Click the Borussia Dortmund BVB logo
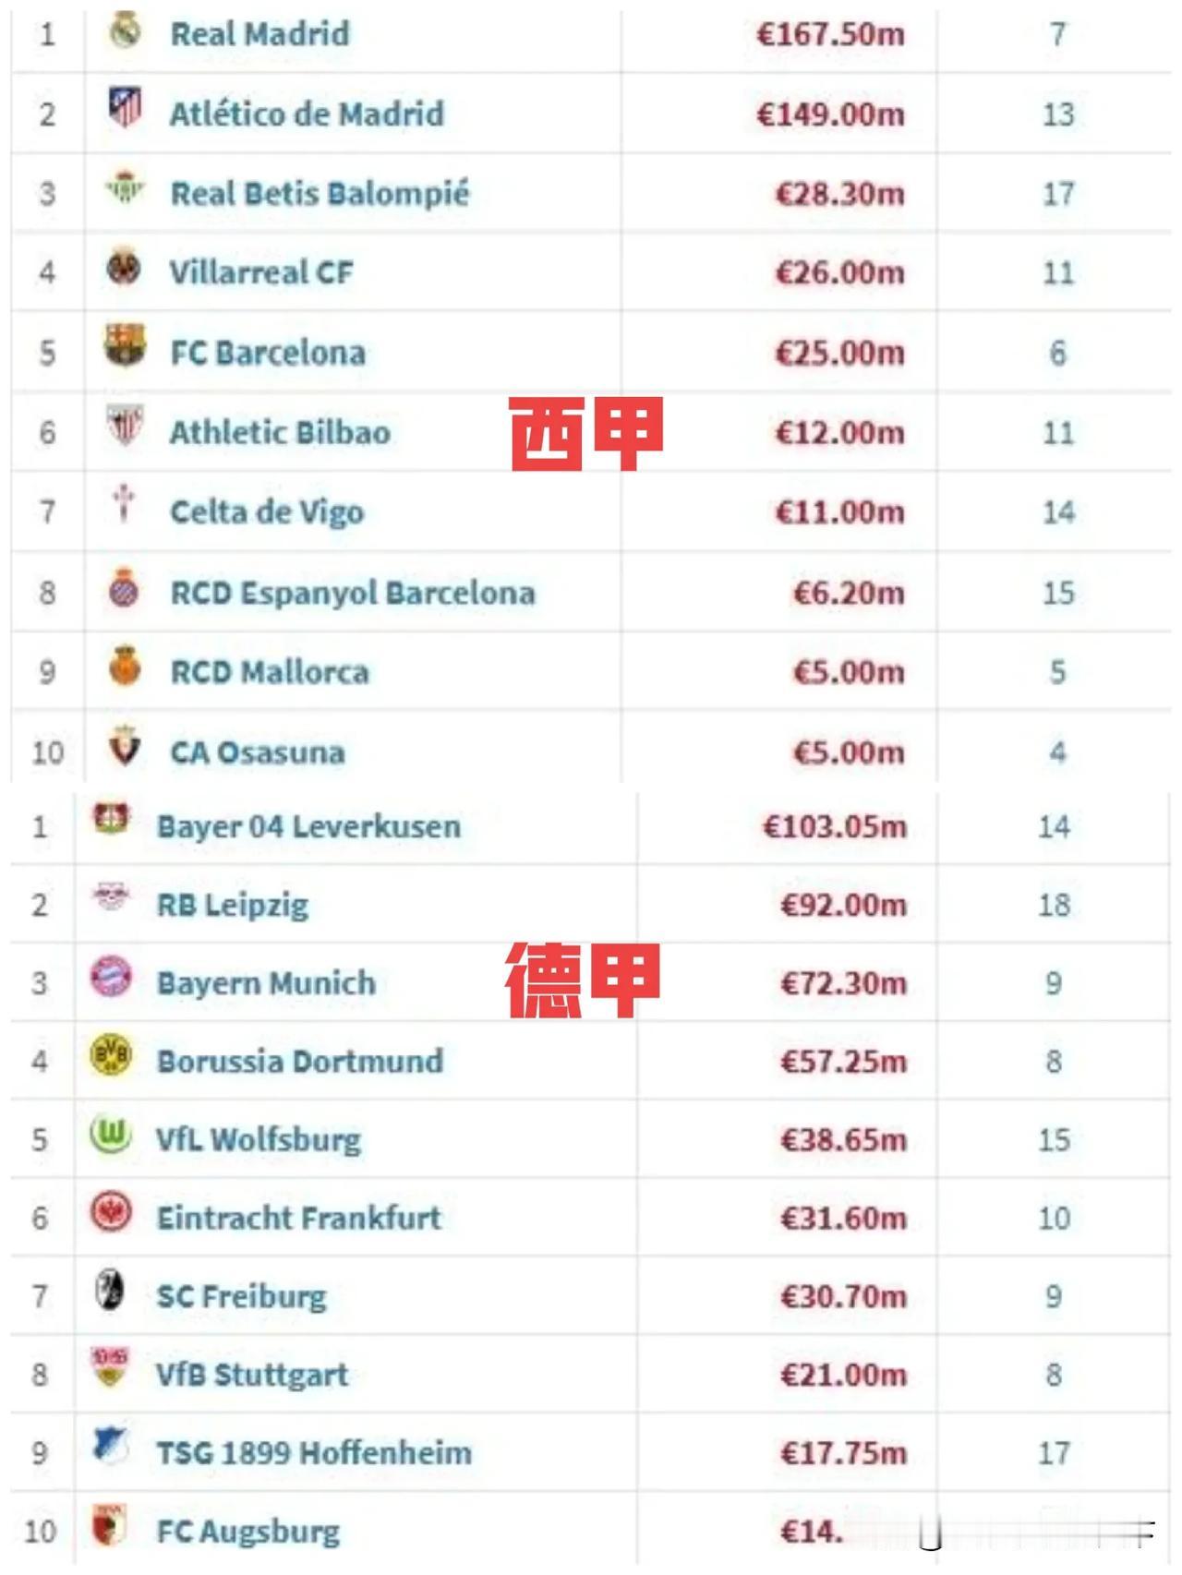The height and width of the screenshot is (1575, 1182). click(x=111, y=1055)
